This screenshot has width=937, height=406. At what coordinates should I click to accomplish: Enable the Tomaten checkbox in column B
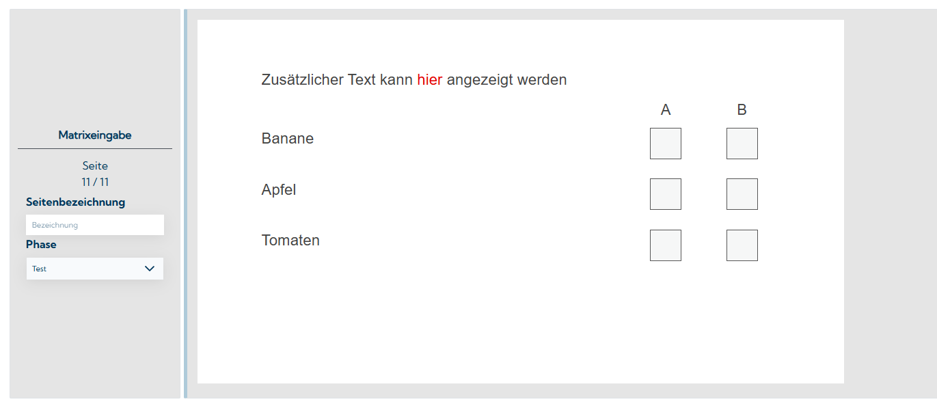click(x=742, y=245)
